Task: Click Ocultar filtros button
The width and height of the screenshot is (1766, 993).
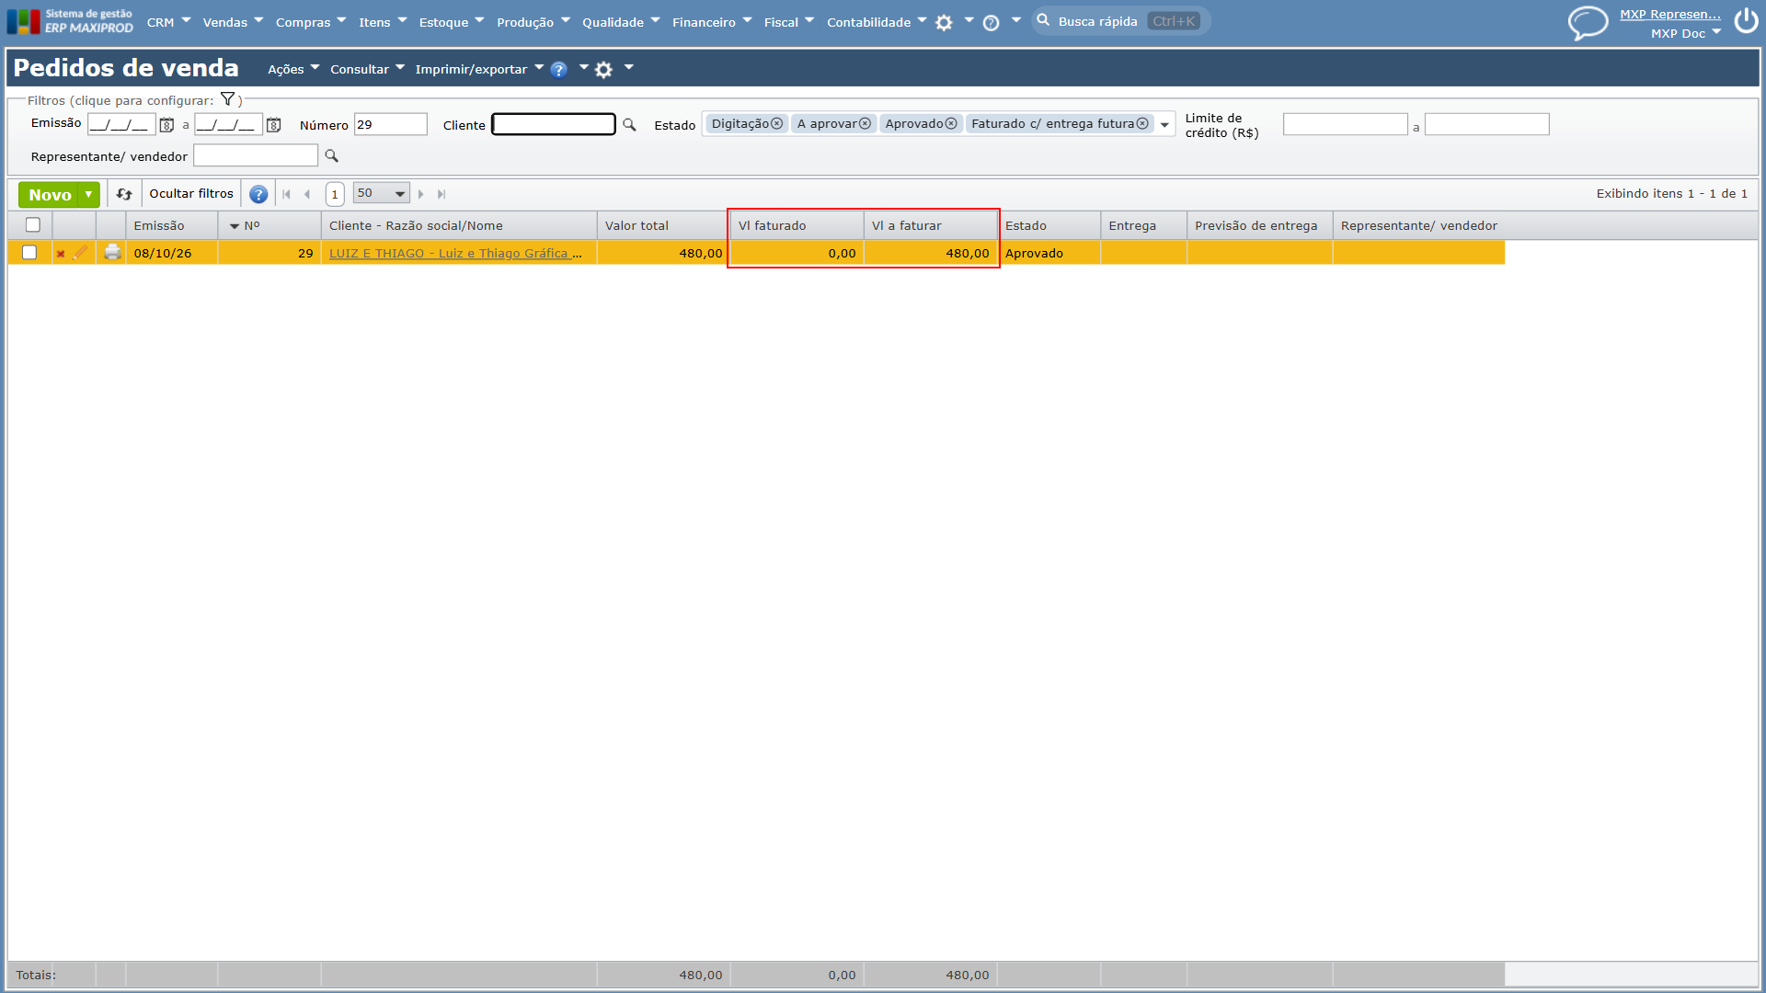Action: click(191, 194)
